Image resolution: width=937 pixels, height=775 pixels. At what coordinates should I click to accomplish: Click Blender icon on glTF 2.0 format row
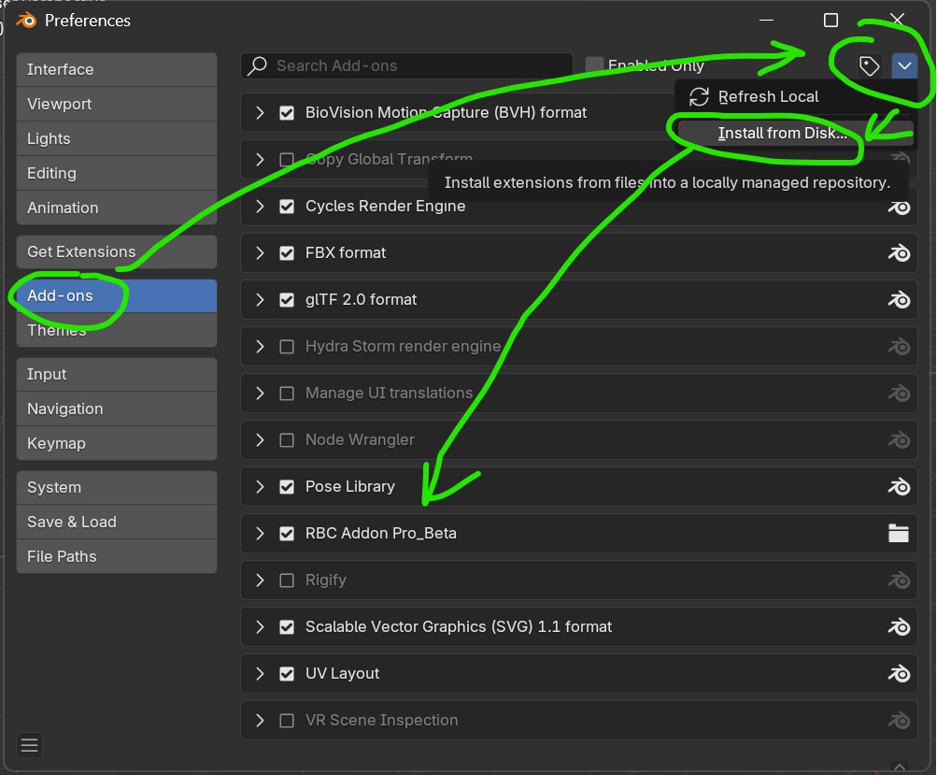(x=899, y=300)
